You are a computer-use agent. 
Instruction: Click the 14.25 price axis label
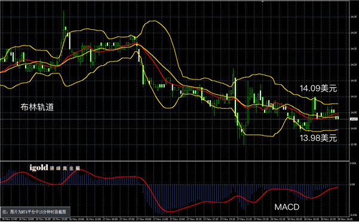(x=353, y=49)
